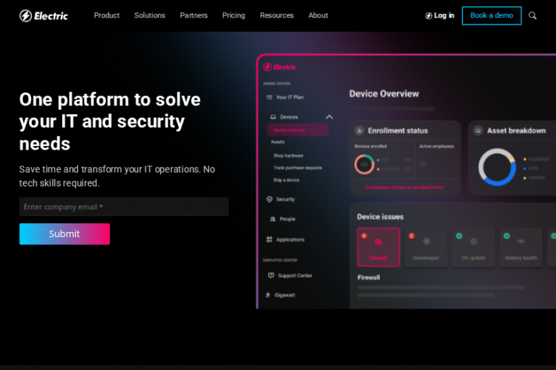Open the Support Center icon

point(271,275)
